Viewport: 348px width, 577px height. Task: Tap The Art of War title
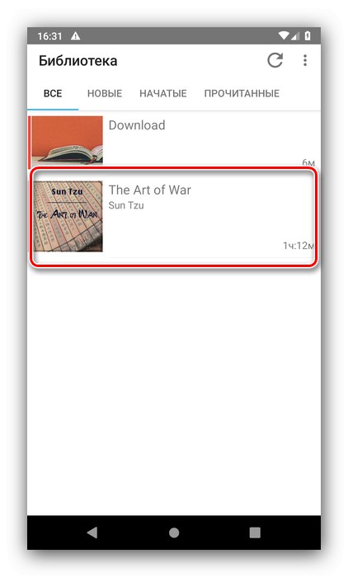tap(149, 190)
